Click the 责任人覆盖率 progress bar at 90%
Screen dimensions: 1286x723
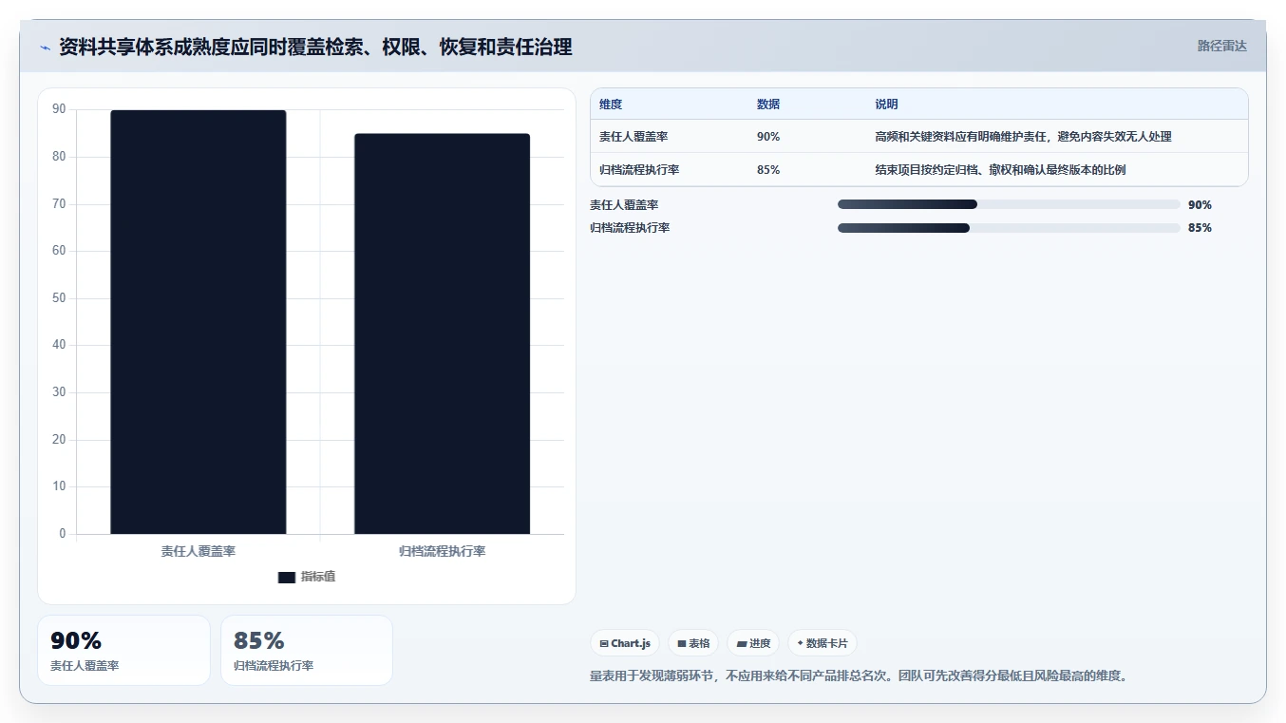tap(1009, 204)
